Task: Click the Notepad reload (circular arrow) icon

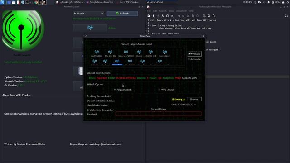Action: click(x=167, y=16)
